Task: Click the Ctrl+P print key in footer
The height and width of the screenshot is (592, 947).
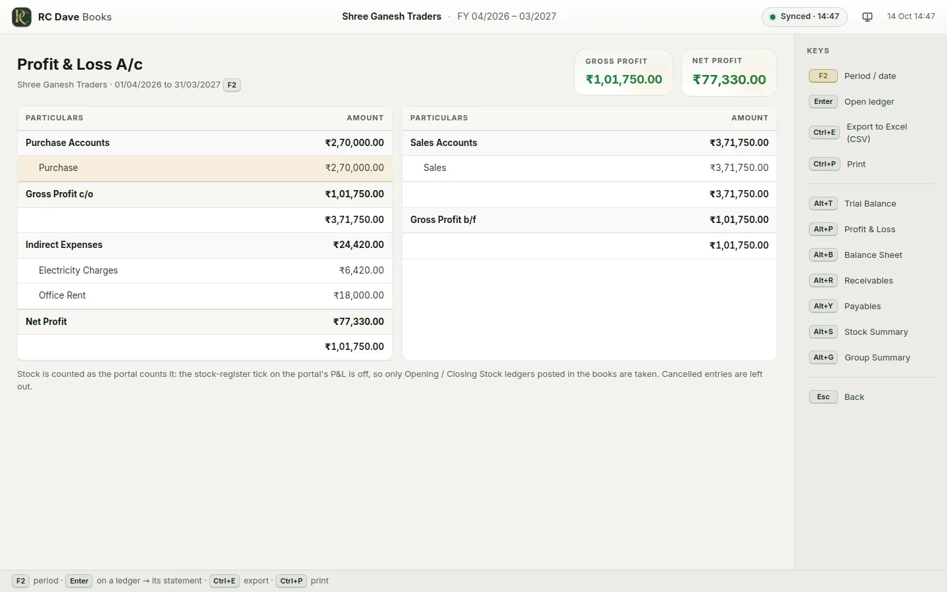Action: 291,581
